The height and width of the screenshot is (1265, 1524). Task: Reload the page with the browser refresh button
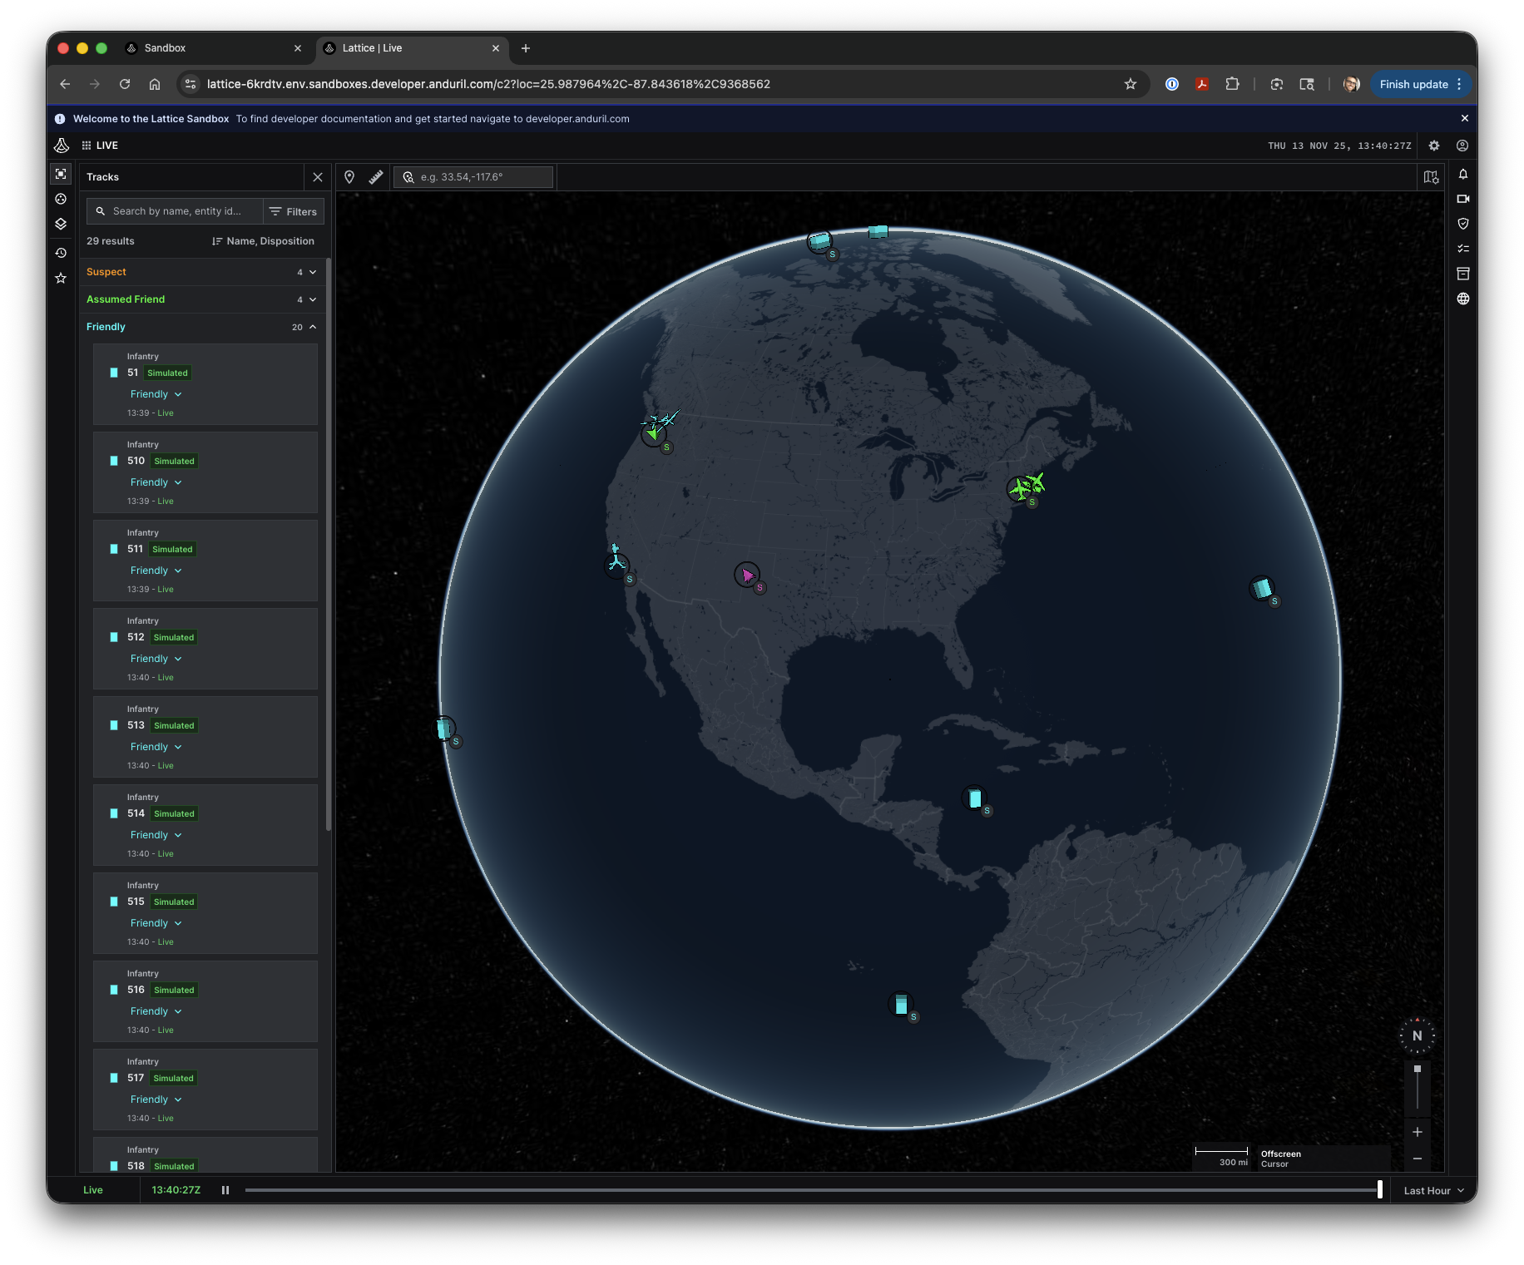click(x=125, y=84)
